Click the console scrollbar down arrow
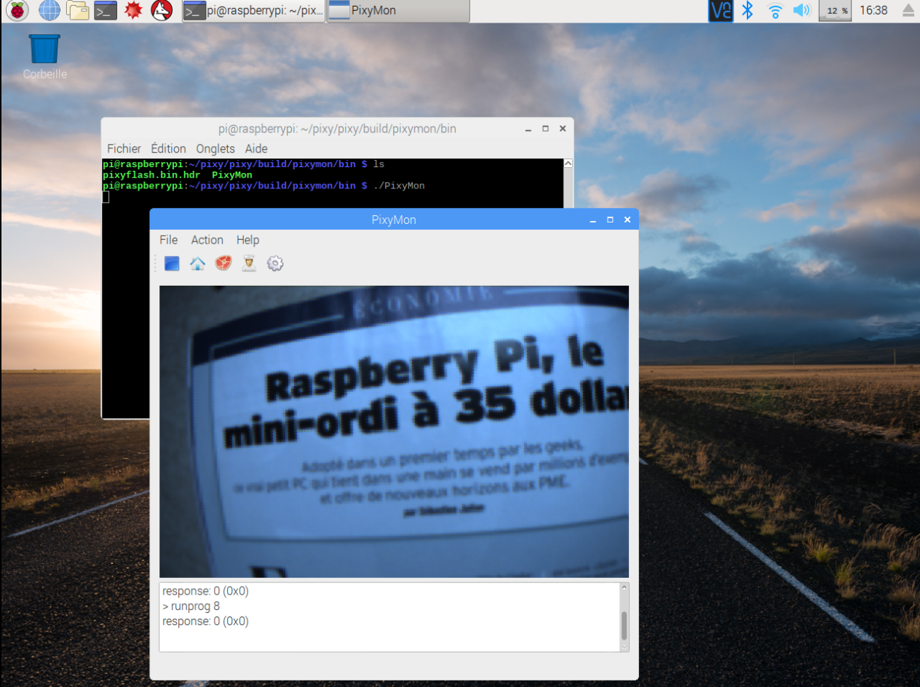 624,646
